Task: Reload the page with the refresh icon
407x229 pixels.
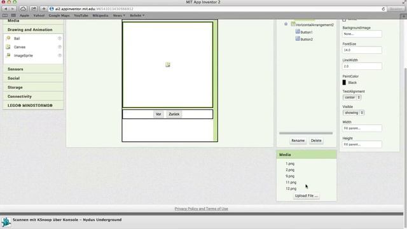Action: (383, 9)
